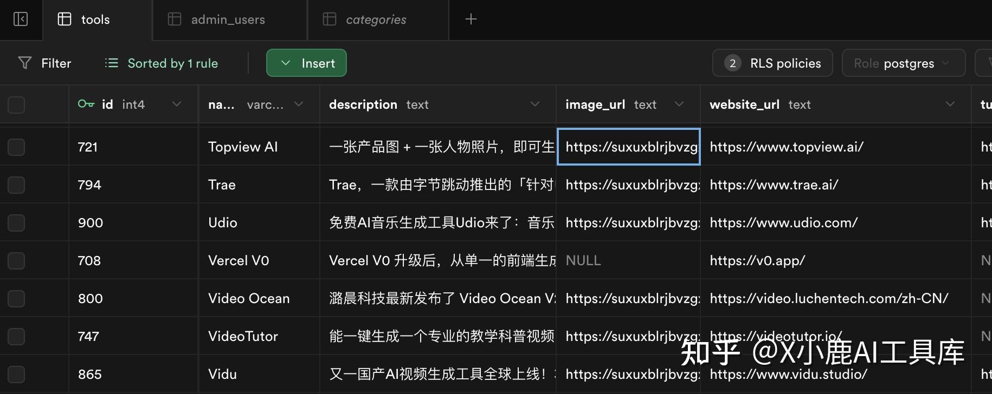Open the id column dropdown menu
Screen dimensions: 992x394
(177, 104)
